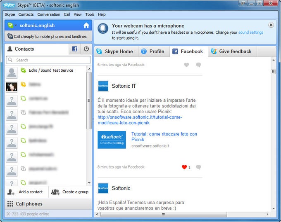Click yellow away status icon on second contact
Screen dimensions: 281x222
pos(23,84)
